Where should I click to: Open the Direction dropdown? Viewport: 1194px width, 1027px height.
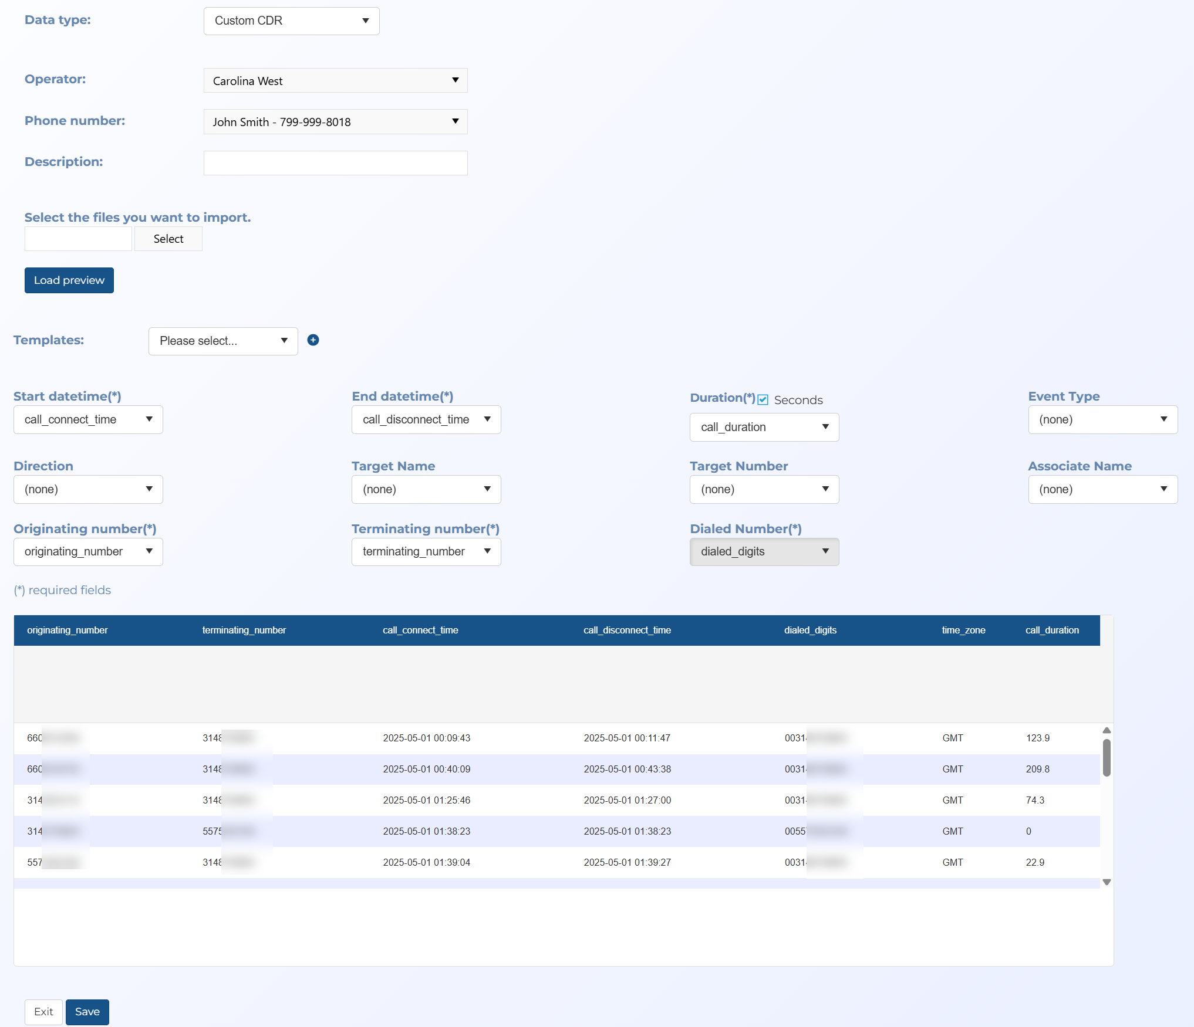(88, 490)
